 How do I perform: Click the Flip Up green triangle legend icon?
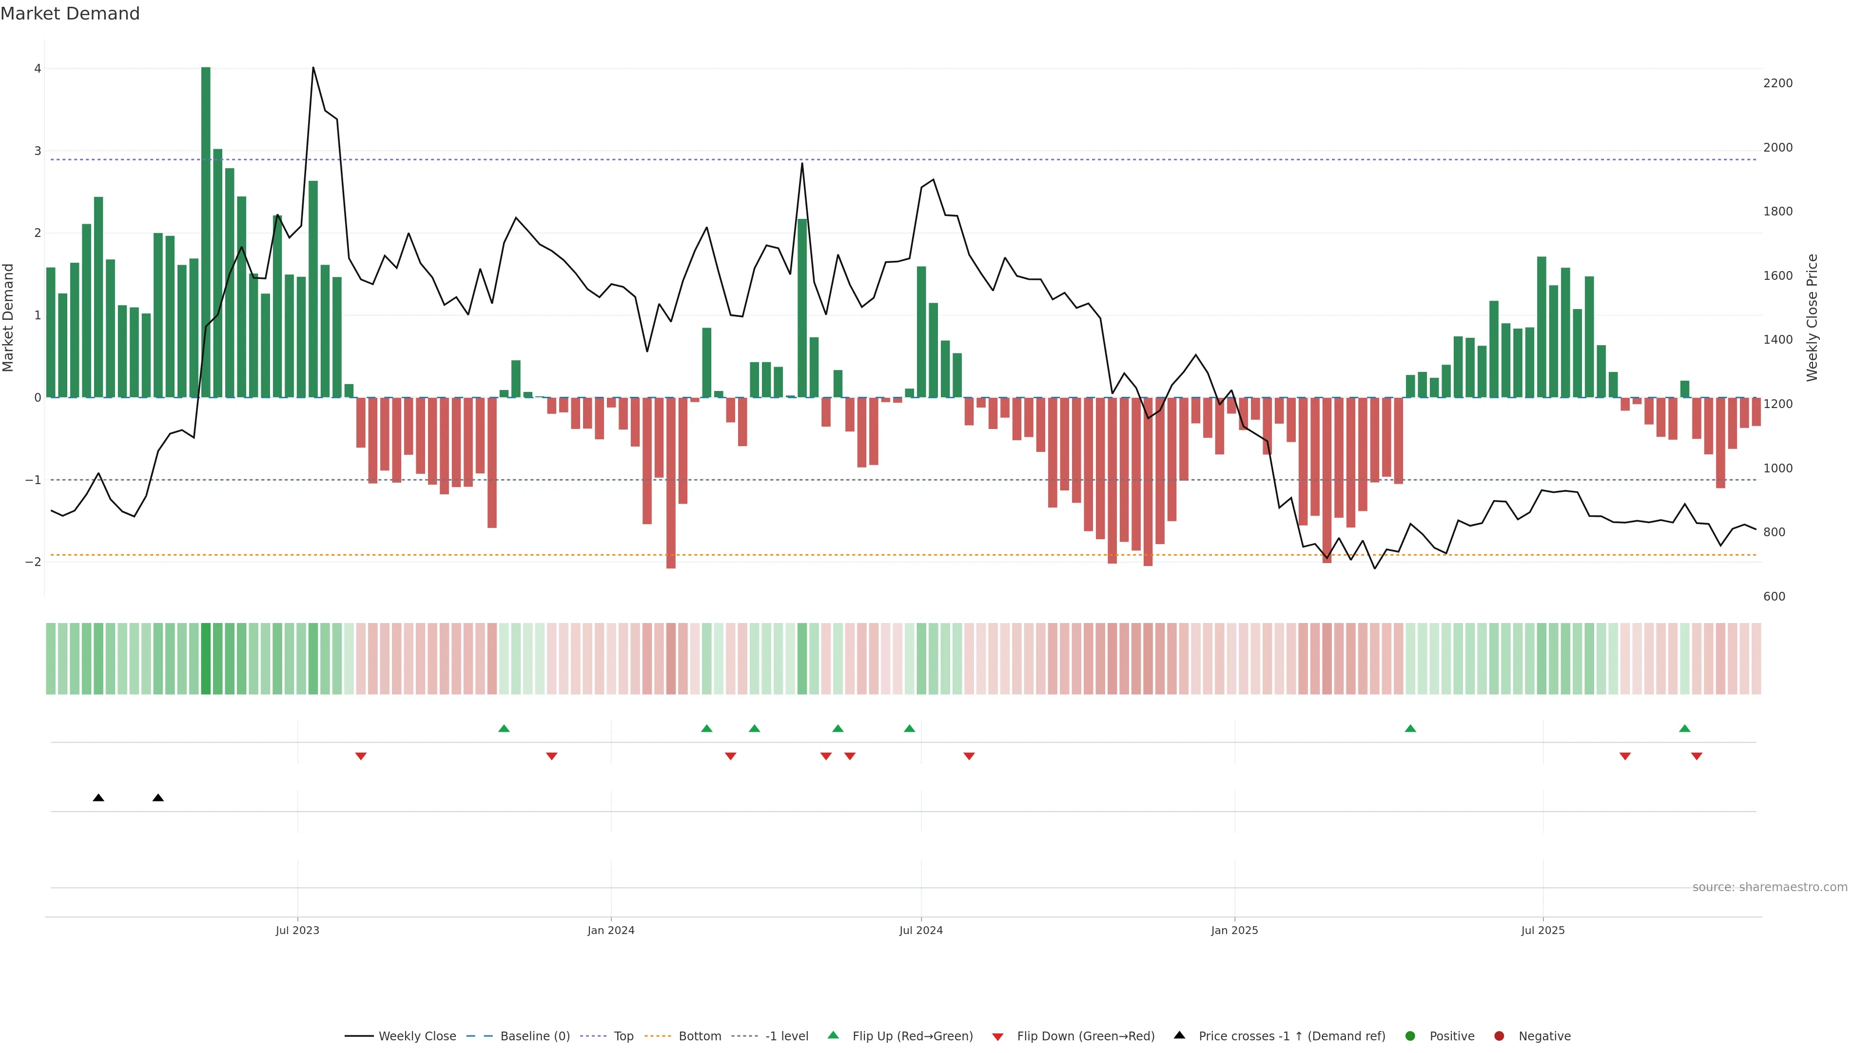tap(834, 1035)
